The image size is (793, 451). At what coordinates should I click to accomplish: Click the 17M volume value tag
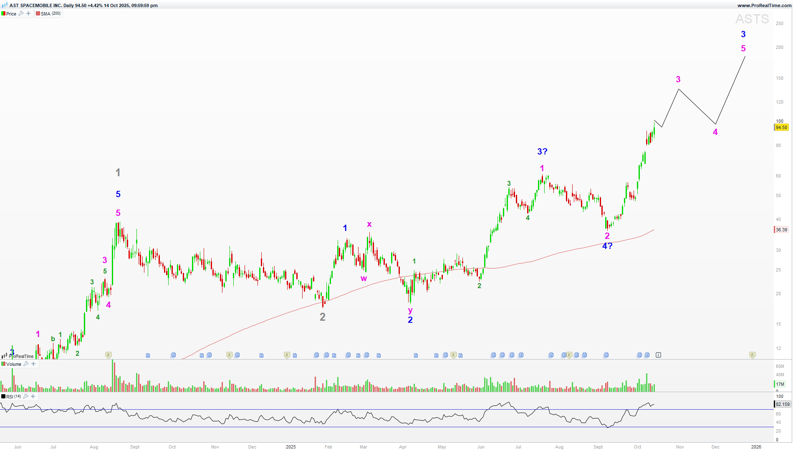(x=780, y=384)
